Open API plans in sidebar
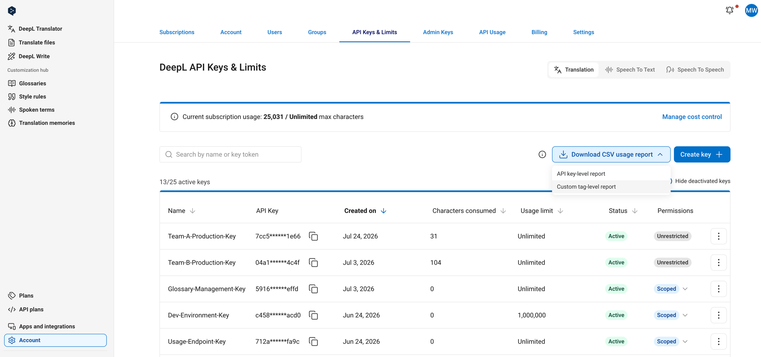The image size is (761, 357). (25, 309)
